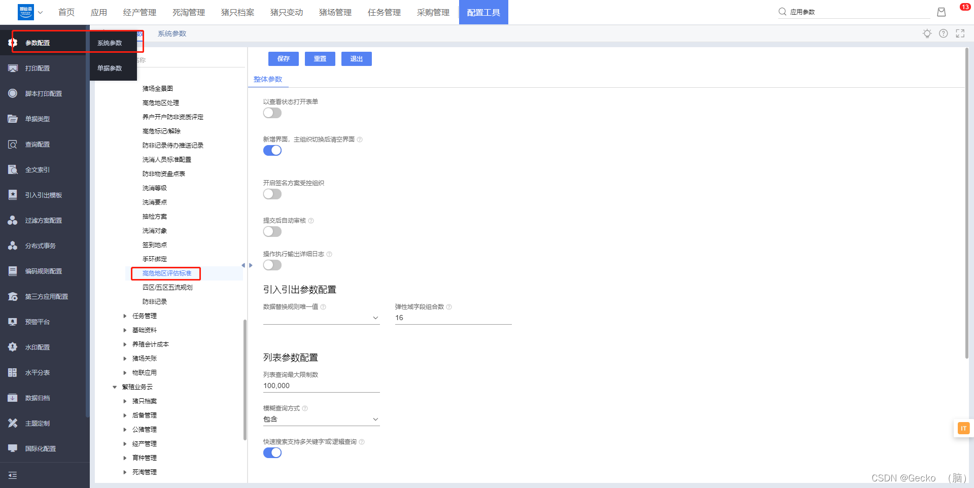The height and width of the screenshot is (488, 974).
Task: Open 国际化配置 sidebar icon
Action: pos(13,448)
